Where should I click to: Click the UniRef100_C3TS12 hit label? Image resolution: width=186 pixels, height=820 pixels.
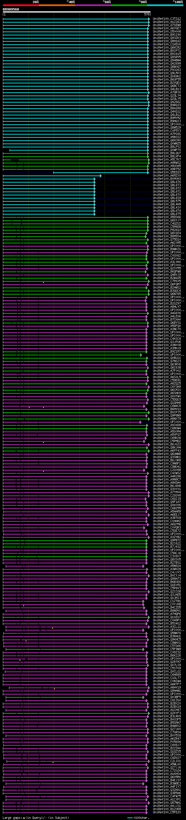pos(167,19)
